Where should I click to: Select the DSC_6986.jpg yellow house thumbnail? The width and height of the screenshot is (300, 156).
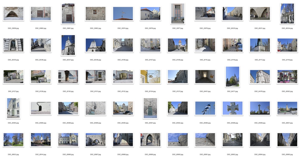(68, 140)
